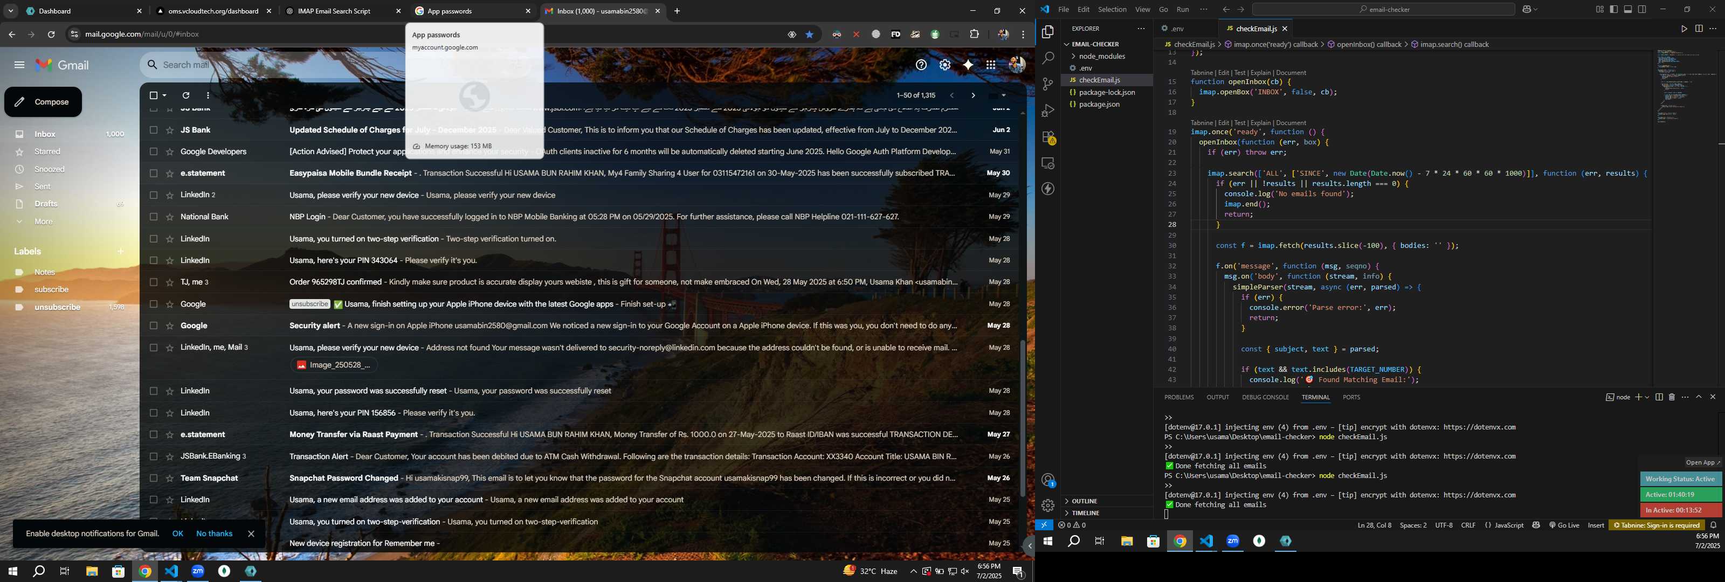
Task: Open Extensions view in VS Code activity bar
Action: coord(1048,137)
